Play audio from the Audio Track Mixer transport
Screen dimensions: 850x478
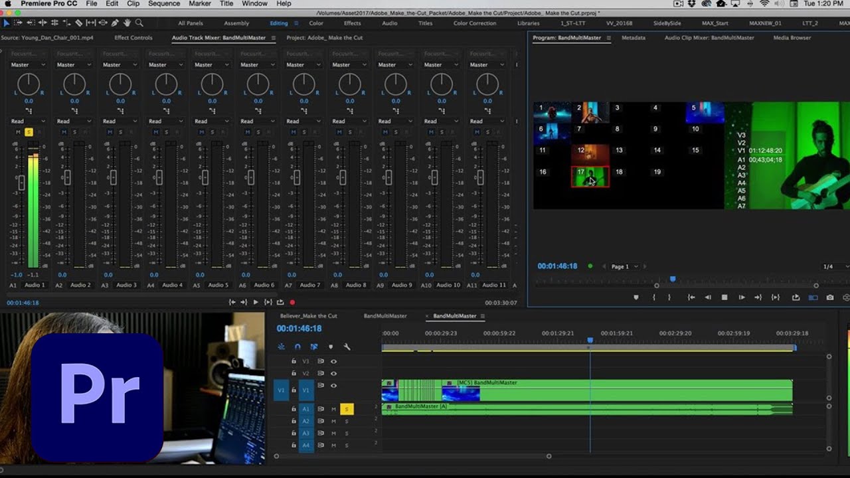256,302
